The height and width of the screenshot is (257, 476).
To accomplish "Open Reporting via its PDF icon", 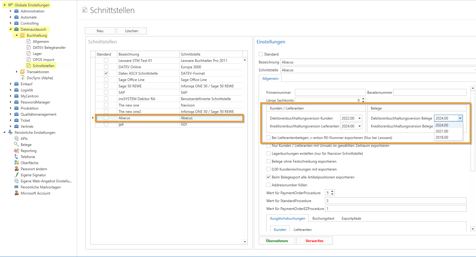I will click(16, 151).
